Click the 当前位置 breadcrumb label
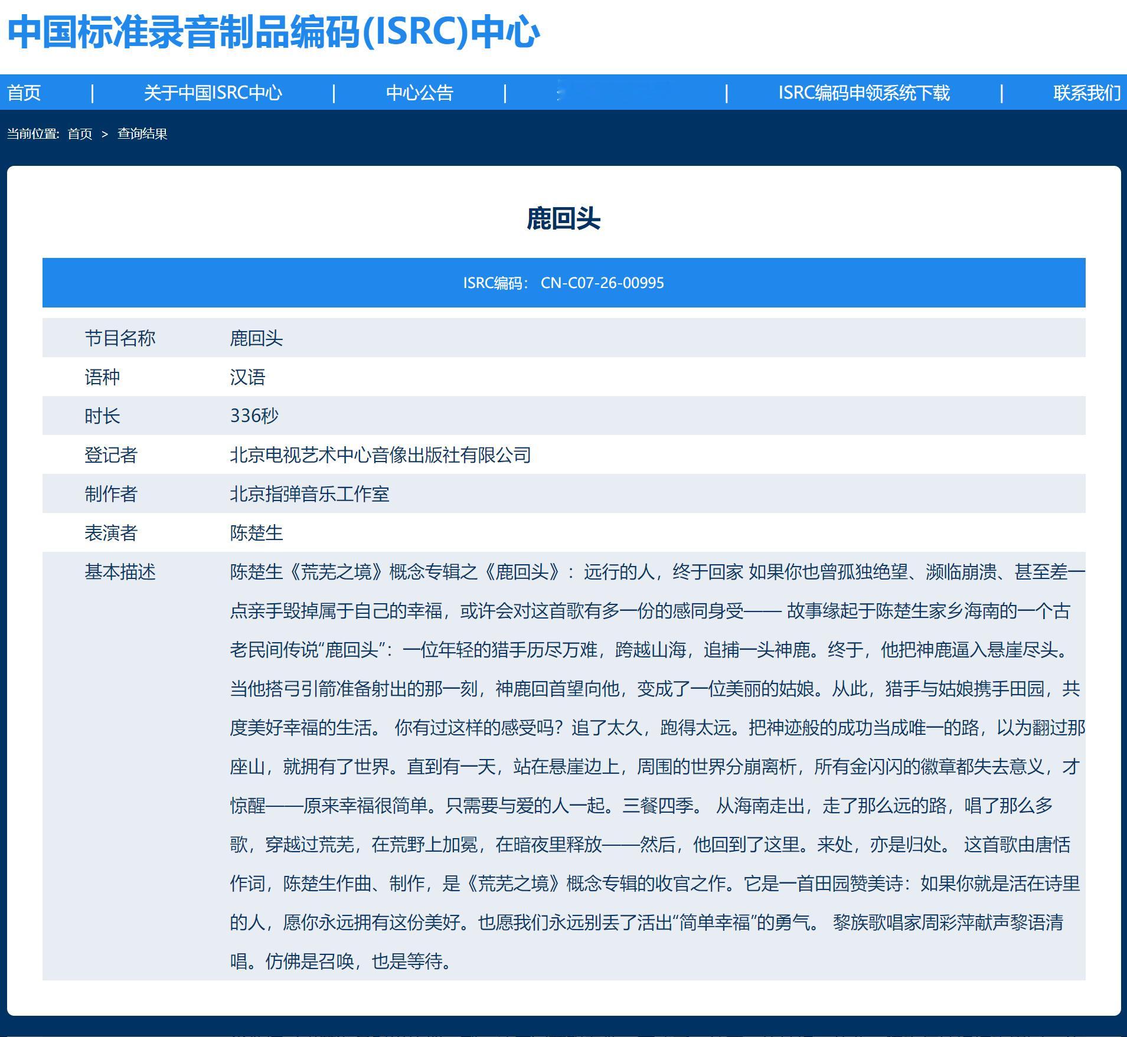This screenshot has width=1127, height=1037. (x=33, y=134)
